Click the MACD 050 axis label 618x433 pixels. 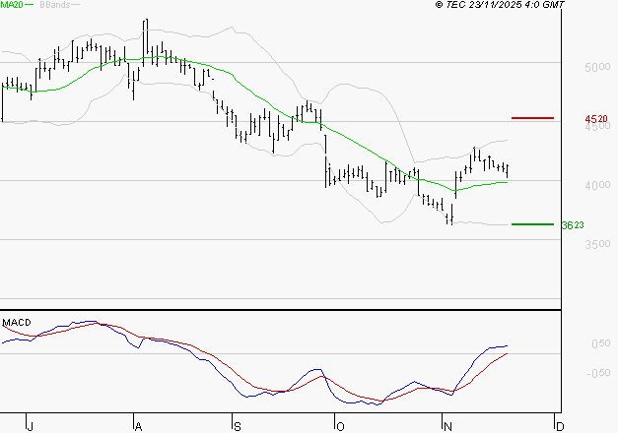600,343
